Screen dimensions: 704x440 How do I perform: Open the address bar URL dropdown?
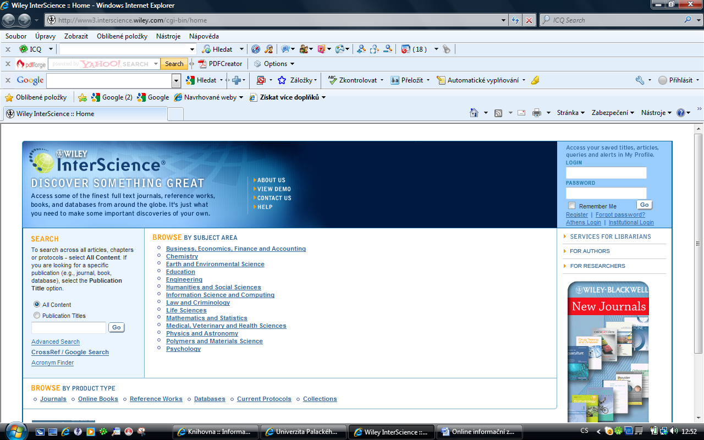pyautogui.click(x=504, y=20)
